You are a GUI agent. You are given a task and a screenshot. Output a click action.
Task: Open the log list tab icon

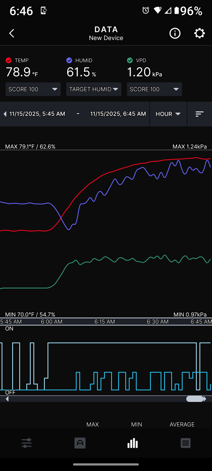186,443
